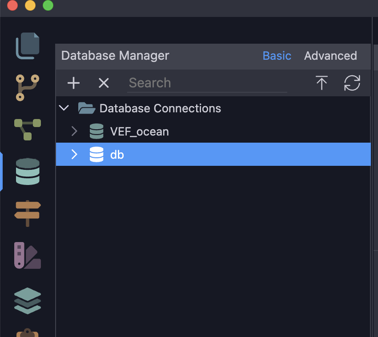Open the signpost sidebar icon
The width and height of the screenshot is (378, 337).
click(28, 214)
